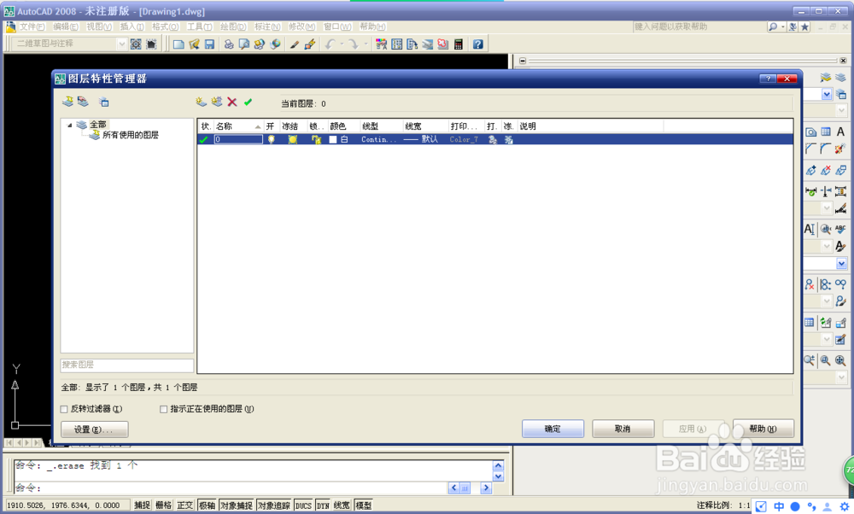This screenshot has width=854, height=514.
Task: Open the 绘图(D) menu
Action: [x=233, y=26]
